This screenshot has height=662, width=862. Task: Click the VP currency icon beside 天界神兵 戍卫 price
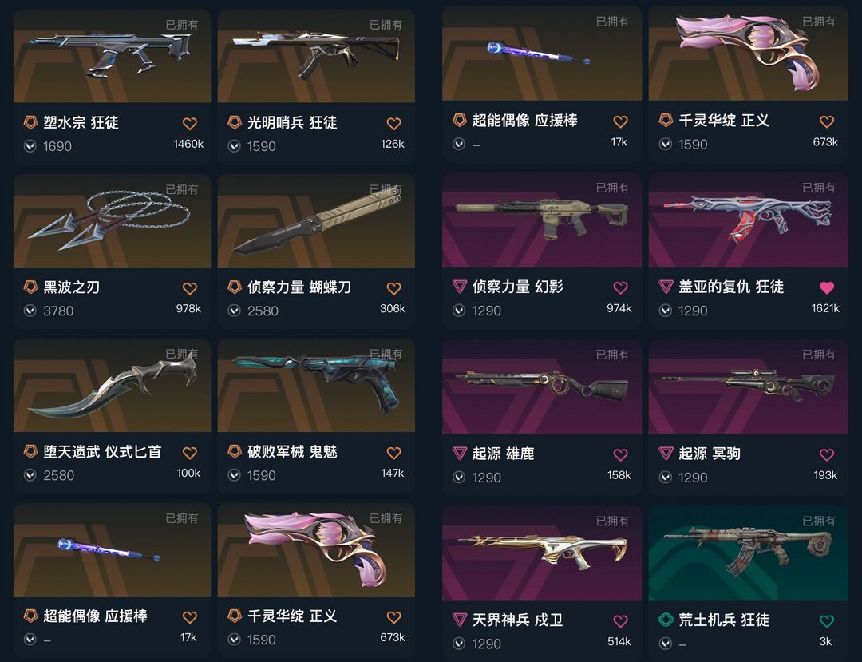(459, 644)
